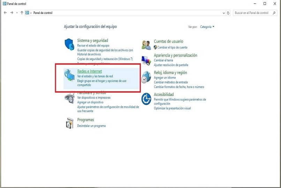
Task: Open the Programas heading link
Action: pyautogui.click(x=85, y=120)
